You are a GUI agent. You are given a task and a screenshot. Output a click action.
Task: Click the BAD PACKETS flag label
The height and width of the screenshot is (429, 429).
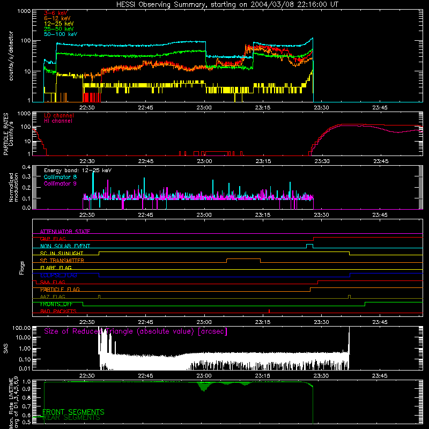click(58, 311)
